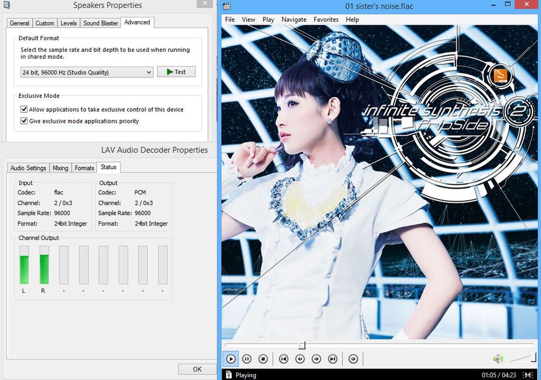Click input Format '24bit Integer' value
Image resolution: width=541 pixels, height=380 pixels.
[71, 223]
